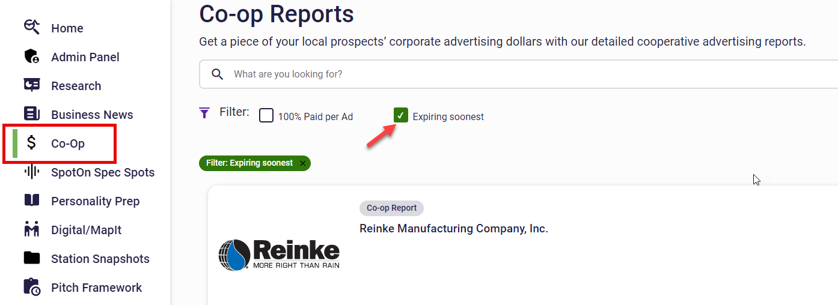Click the Co-Op dollar sign icon
This screenshot has height=305, width=838.
[32, 143]
